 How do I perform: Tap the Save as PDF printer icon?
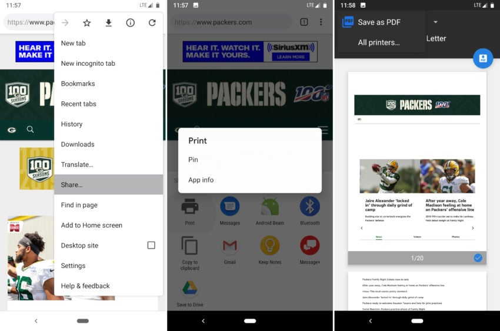click(348, 22)
